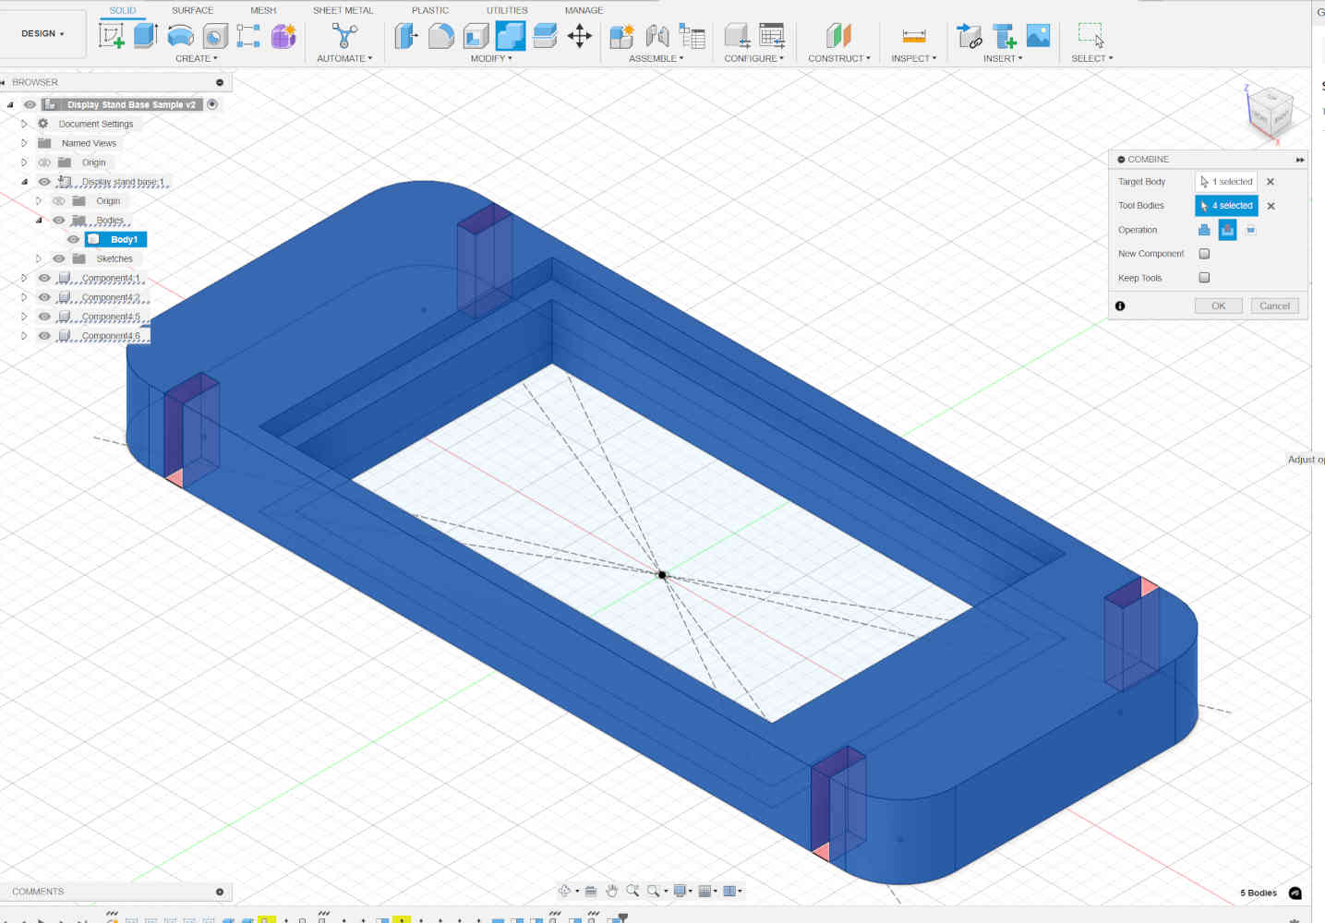
Task: Select the Revolve tool icon
Action: (x=181, y=36)
